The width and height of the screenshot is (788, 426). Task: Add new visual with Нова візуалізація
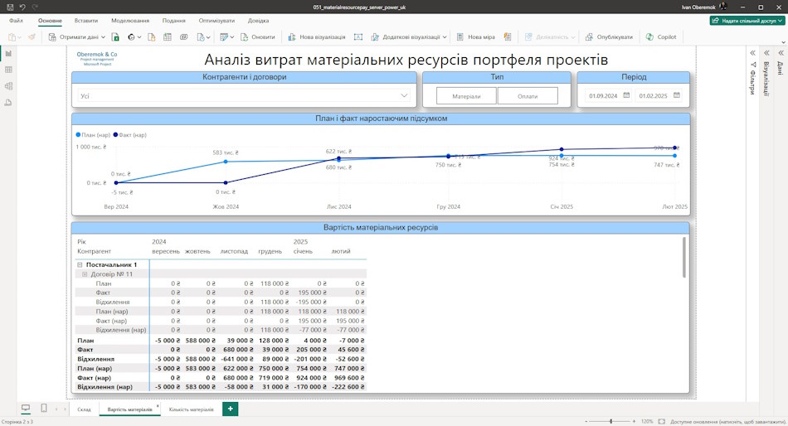pyautogui.click(x=317, y=37)
